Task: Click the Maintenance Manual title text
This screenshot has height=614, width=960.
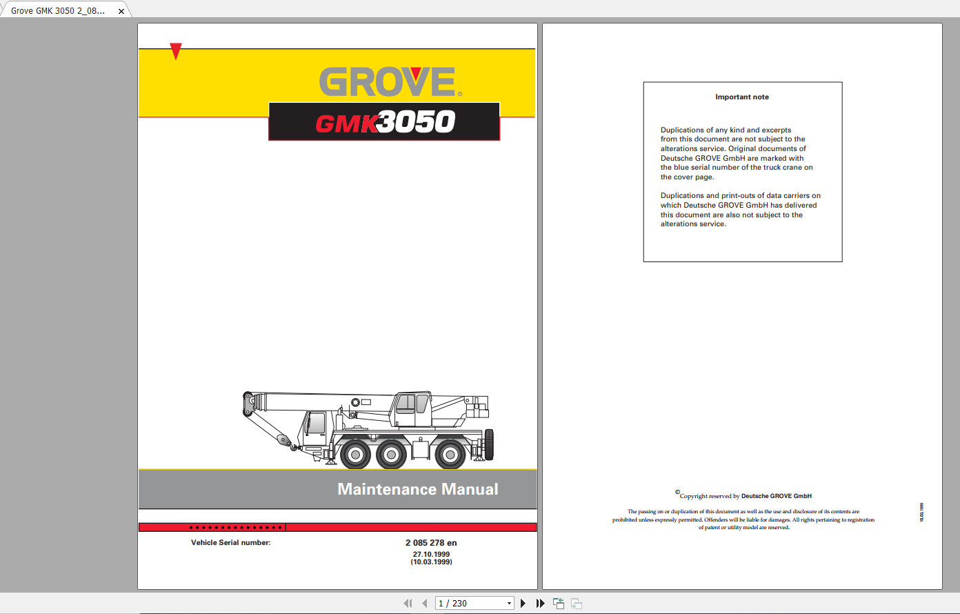Action: coord(418,489)
